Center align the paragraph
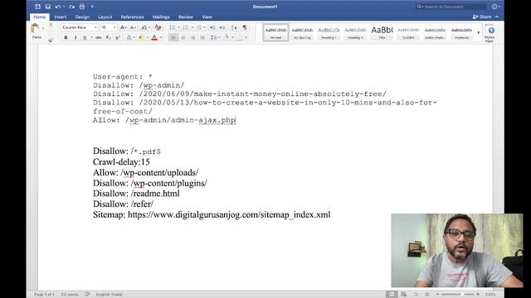 point(183,37)
